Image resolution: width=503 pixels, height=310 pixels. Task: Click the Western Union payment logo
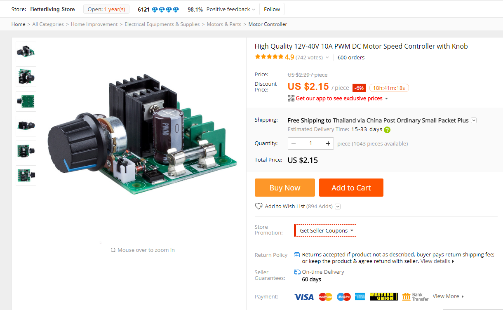[x=383, y=296]
